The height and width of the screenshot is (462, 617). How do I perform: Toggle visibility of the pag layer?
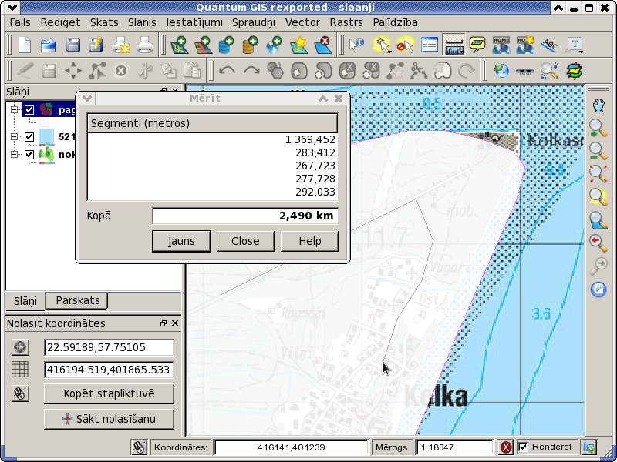point(29,109)
